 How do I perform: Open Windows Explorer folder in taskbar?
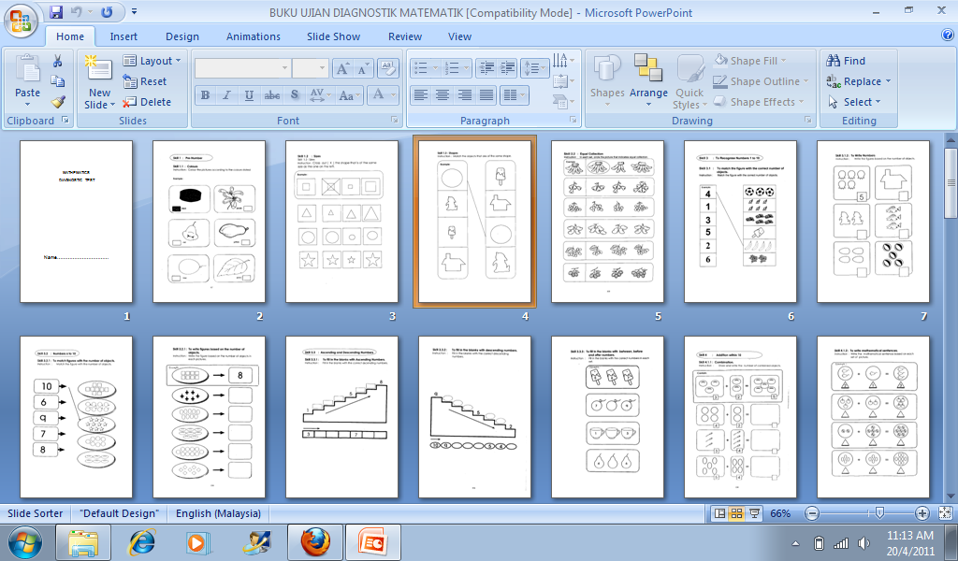(83, 542)
